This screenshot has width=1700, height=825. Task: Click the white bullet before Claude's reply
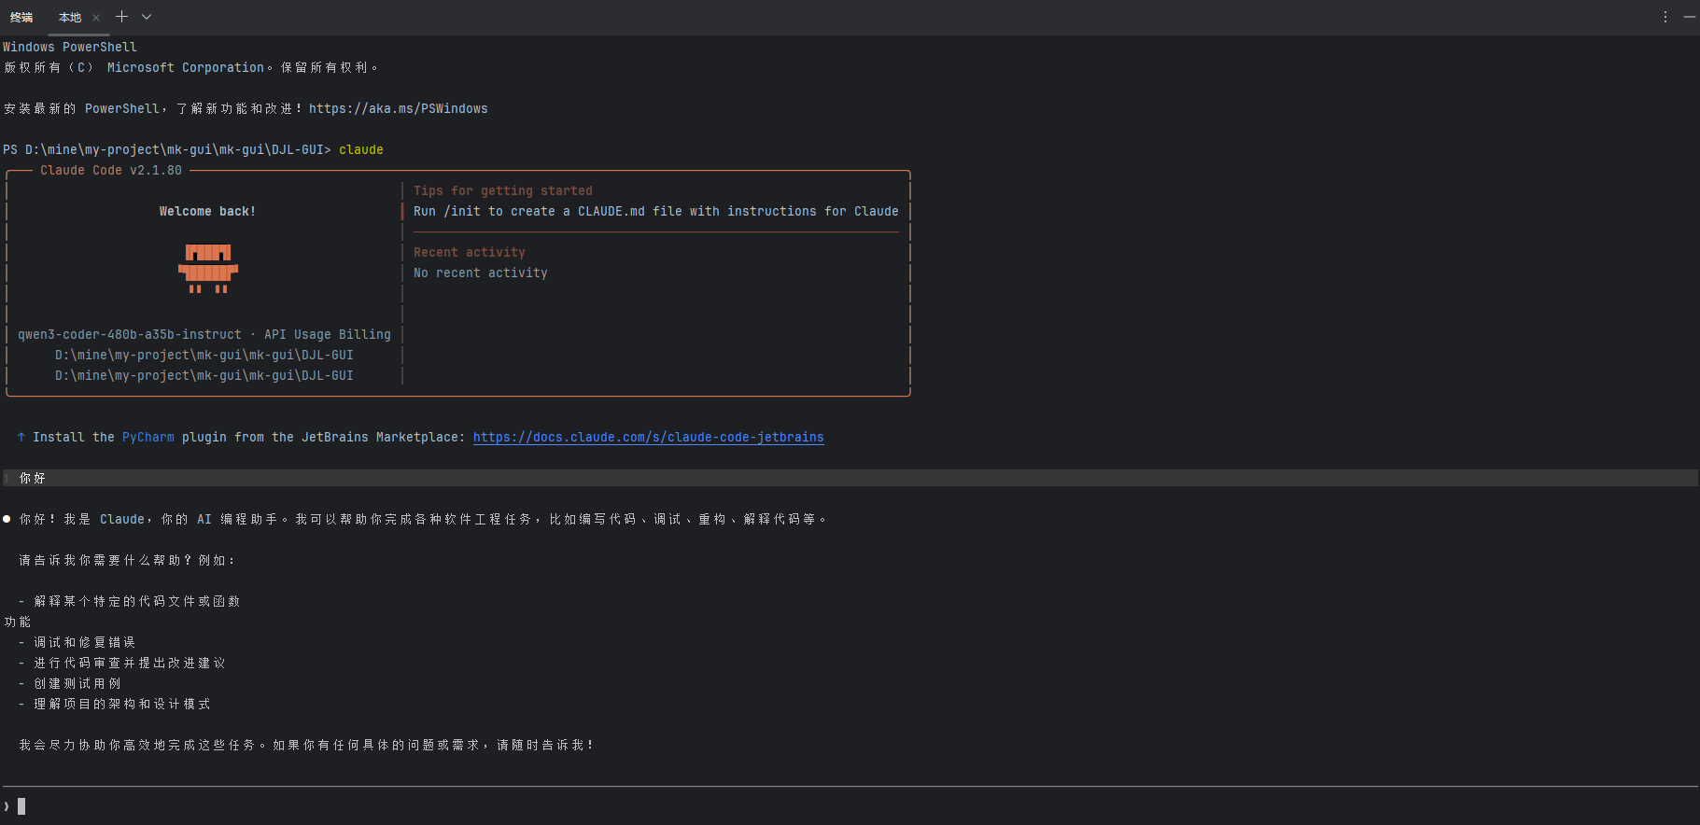[7, 519]
